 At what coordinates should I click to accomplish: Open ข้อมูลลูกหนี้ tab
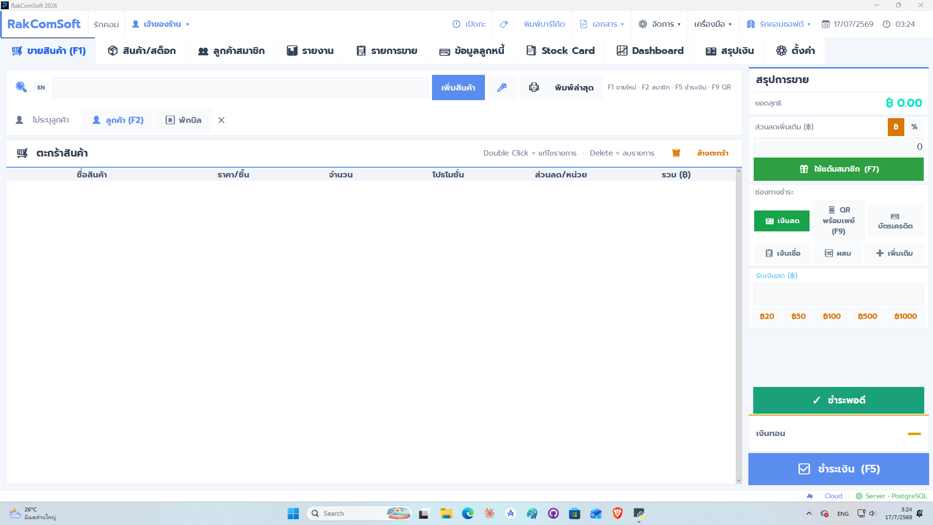click(471, 51)
